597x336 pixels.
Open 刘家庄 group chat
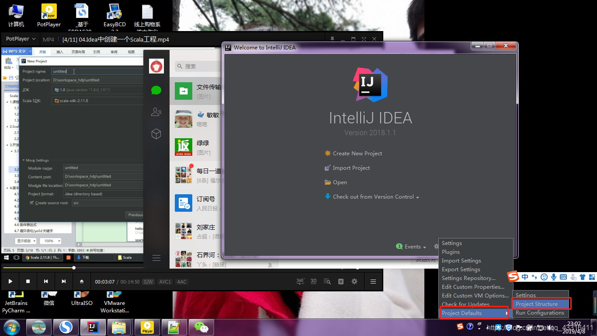coord(196,231)
